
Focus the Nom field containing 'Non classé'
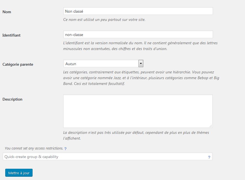pos(138,11)
